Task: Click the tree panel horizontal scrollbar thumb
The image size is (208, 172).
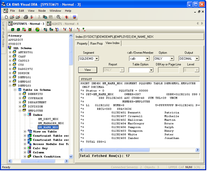Action: pos(38,161)
